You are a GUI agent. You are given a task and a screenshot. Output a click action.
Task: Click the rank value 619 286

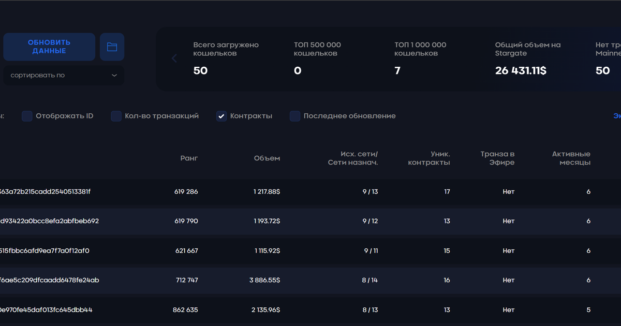pyautogui.click(x=186, y=192)
